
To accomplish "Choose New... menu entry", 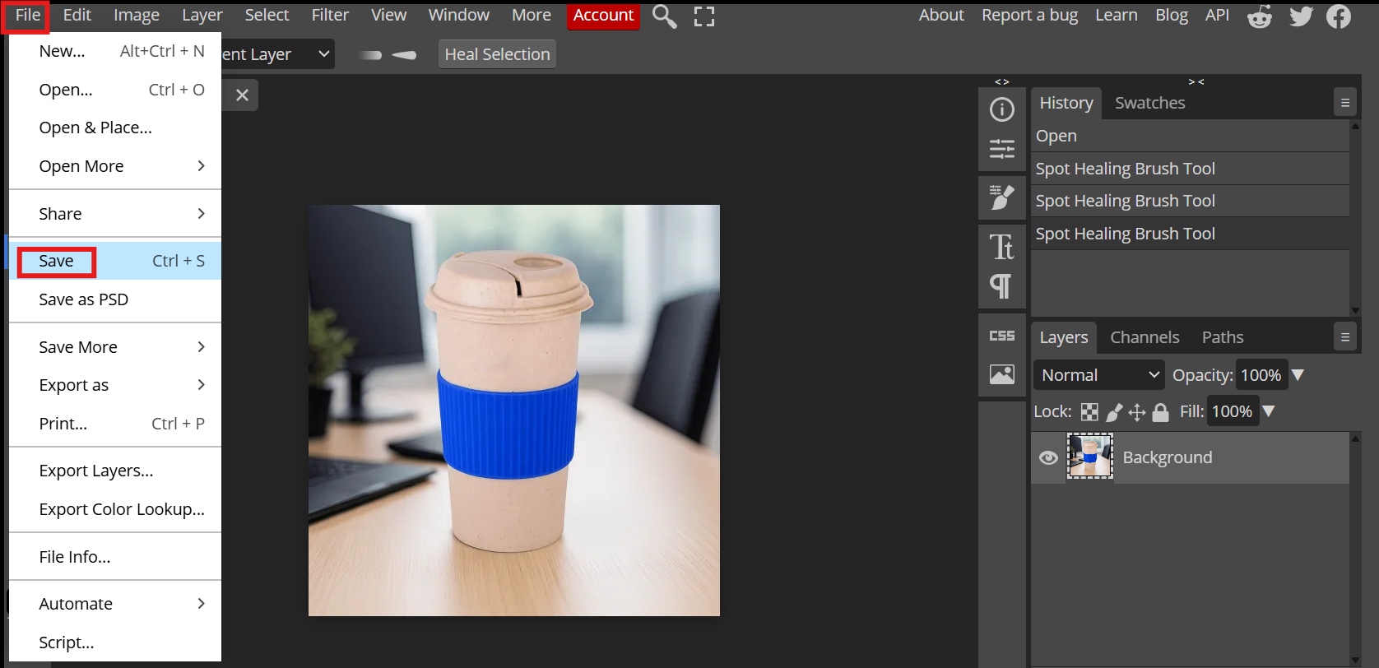I will pos(115,51).
